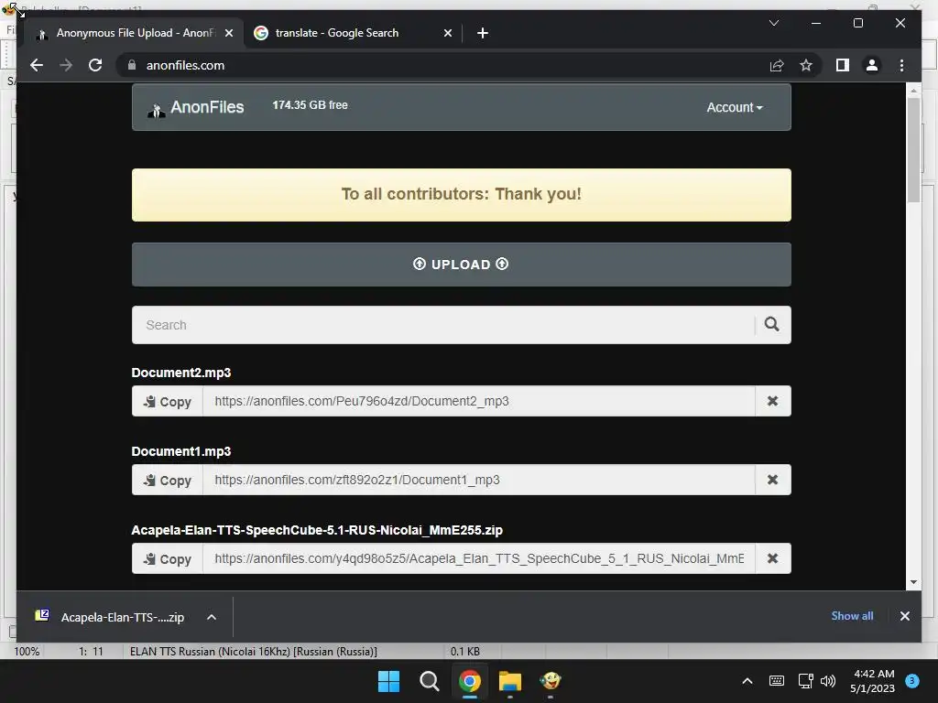Select the Document2_mp3 URL field

tap(478, 401)
